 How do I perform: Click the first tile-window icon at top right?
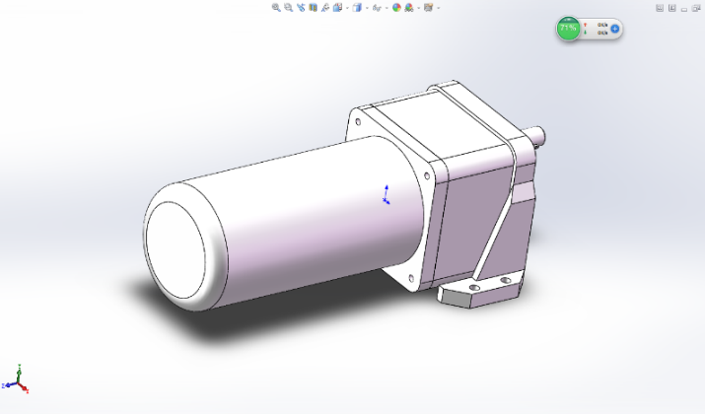point(660,8)
